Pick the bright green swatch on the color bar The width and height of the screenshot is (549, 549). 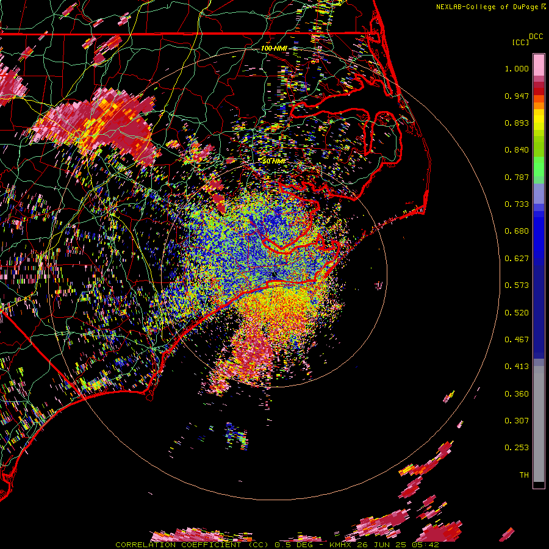point(539,167)
